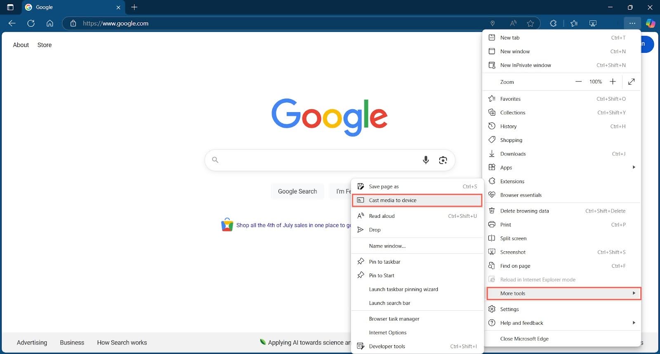The image size is (660, 354).
Task: Open Copilot icon in toolbar
Action: click(x=651, y=24)
